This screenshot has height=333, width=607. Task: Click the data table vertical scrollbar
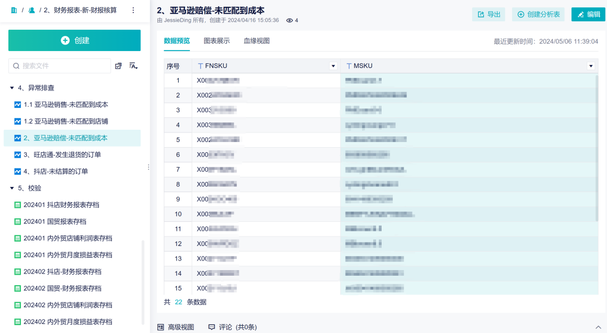(x=596, y=148)
